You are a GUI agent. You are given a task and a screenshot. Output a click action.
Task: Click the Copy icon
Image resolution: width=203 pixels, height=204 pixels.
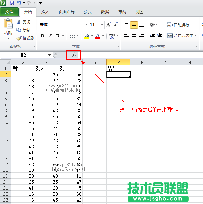coord(19,30)
